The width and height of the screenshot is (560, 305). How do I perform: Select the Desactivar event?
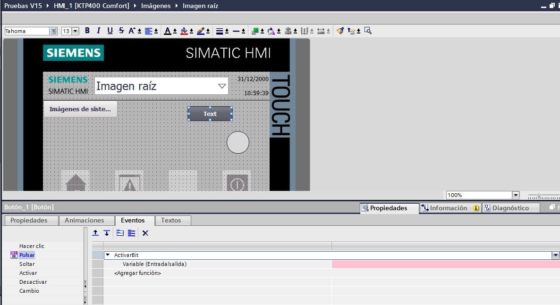pos(33,282)
